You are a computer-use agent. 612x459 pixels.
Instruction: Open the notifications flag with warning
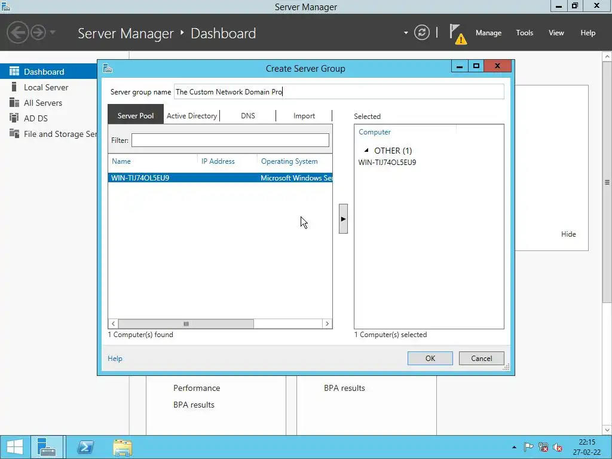(458, 34)
